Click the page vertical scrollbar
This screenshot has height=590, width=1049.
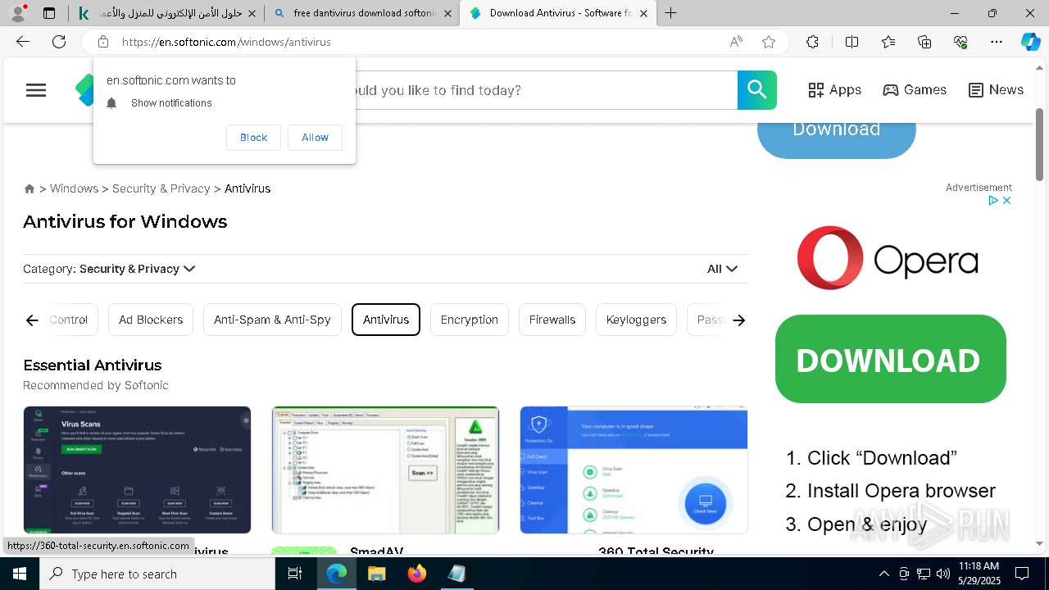[1041, 144]
